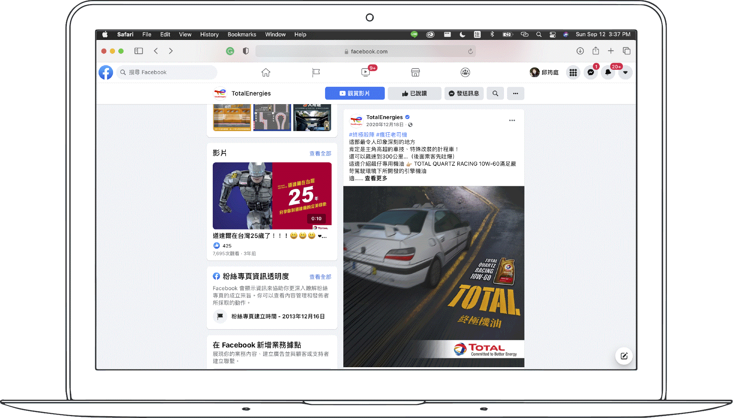Click the LINE icon in the menu bar
733x418 pixels.
point(414,34)
